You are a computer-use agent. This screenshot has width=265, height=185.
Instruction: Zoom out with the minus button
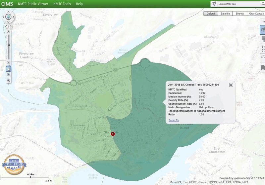click(x=9, y=62)
